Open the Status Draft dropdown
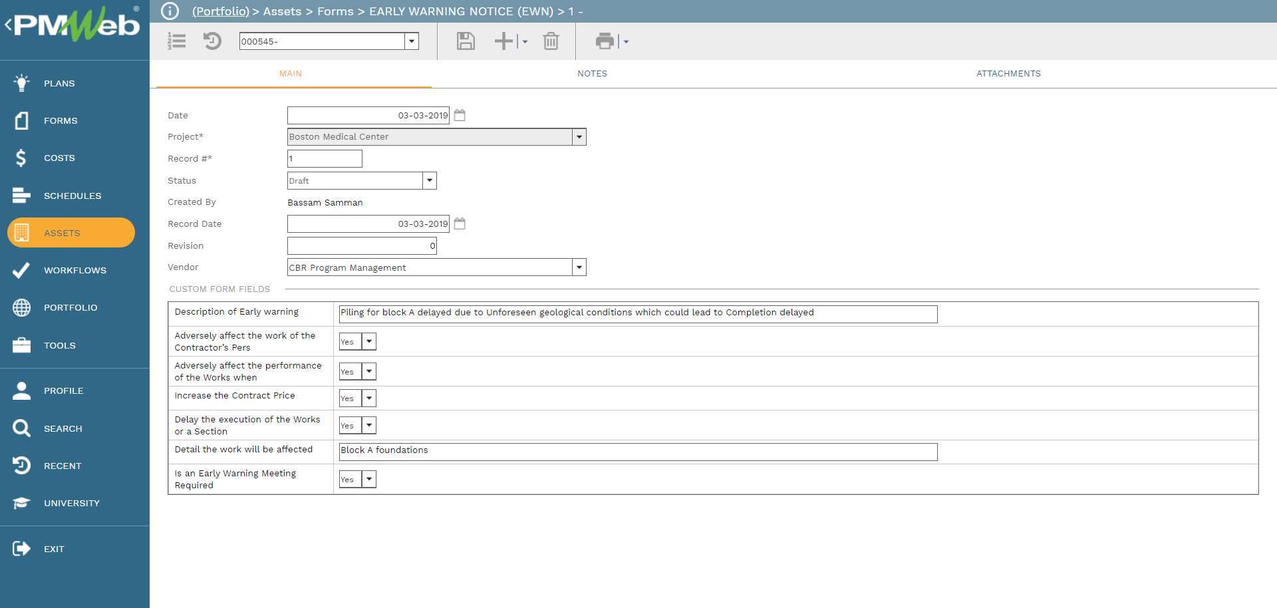Image resolution: width=1277 pixels, height=608 pixels. click(430, 180)
